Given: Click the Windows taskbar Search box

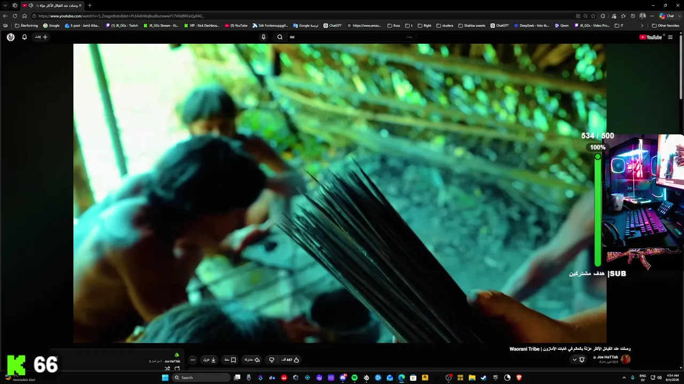Looking at the screenshot, I should click(201, 378).
